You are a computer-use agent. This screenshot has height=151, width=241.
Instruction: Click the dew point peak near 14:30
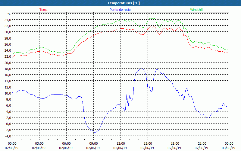point(142,69)
